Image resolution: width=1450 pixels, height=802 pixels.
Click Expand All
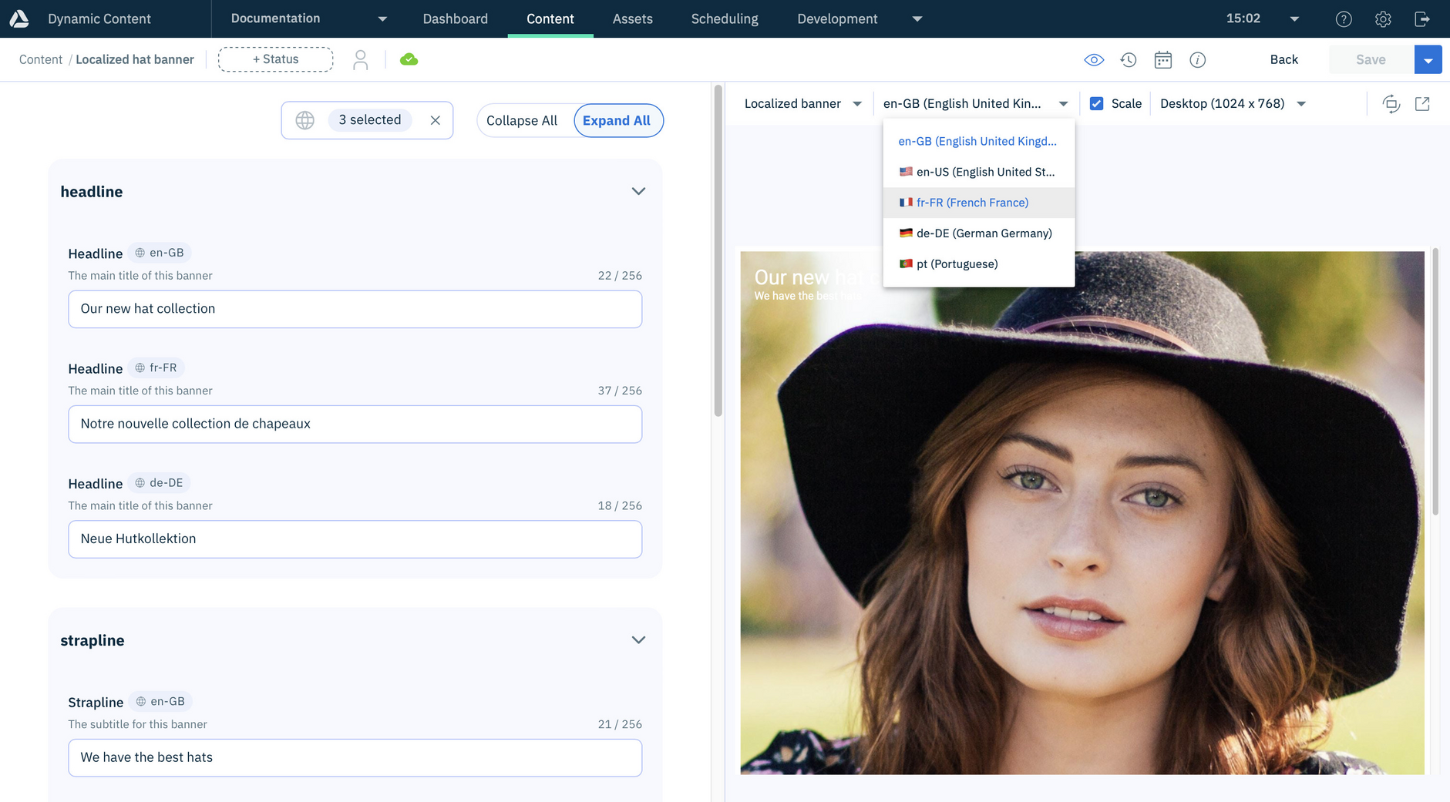(x=617, y=121)
